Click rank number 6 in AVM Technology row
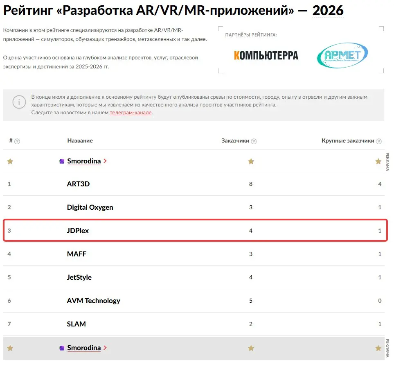The image size is (394, 367). pyautogui.click(x=9, y=301)
